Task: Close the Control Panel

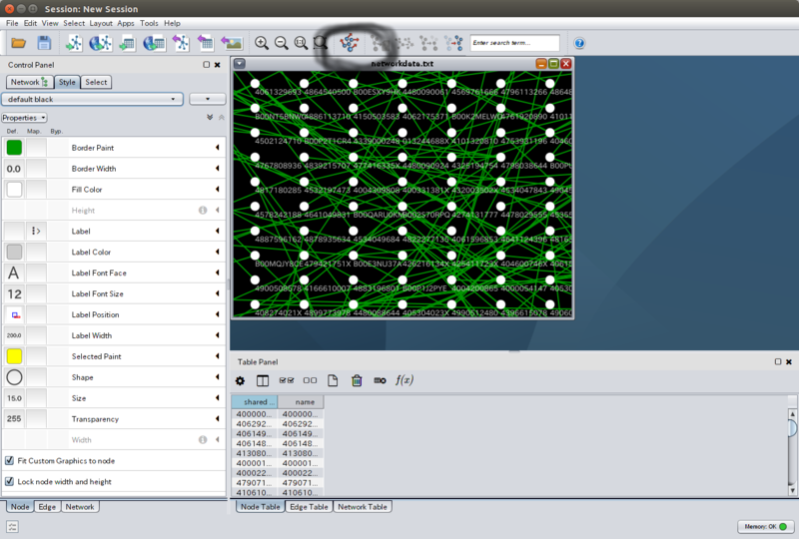Action: click(218, 65)
